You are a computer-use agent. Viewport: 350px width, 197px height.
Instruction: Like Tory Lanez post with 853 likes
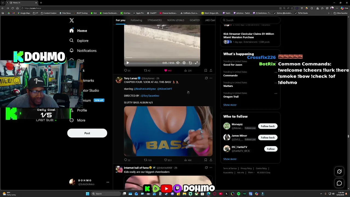pos(168,160)
